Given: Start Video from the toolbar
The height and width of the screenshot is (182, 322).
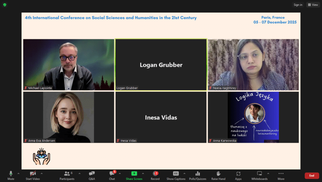Looking at the screenshot, I should tap(32, 175).
